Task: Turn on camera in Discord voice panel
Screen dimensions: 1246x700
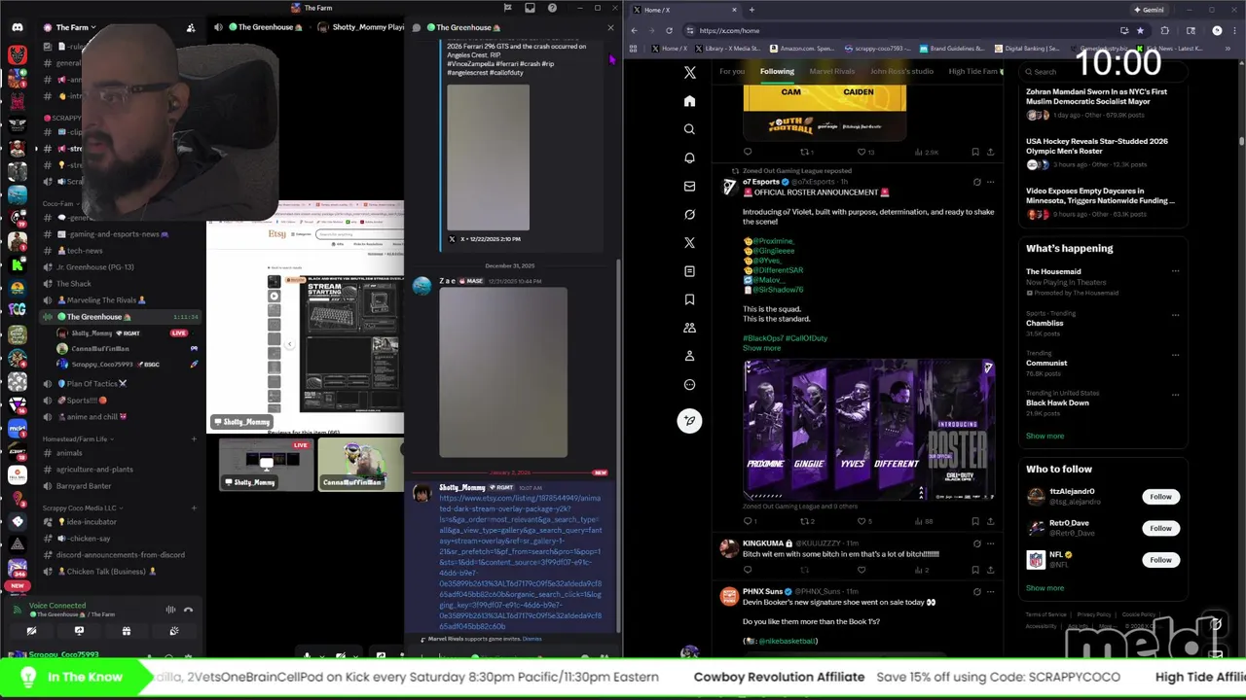Action: point(31,631)
